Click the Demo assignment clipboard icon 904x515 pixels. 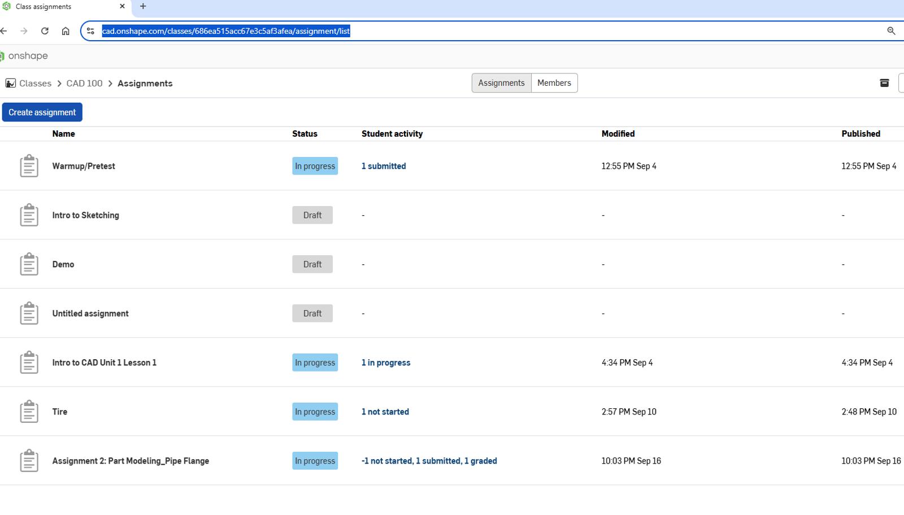(29, 264)
